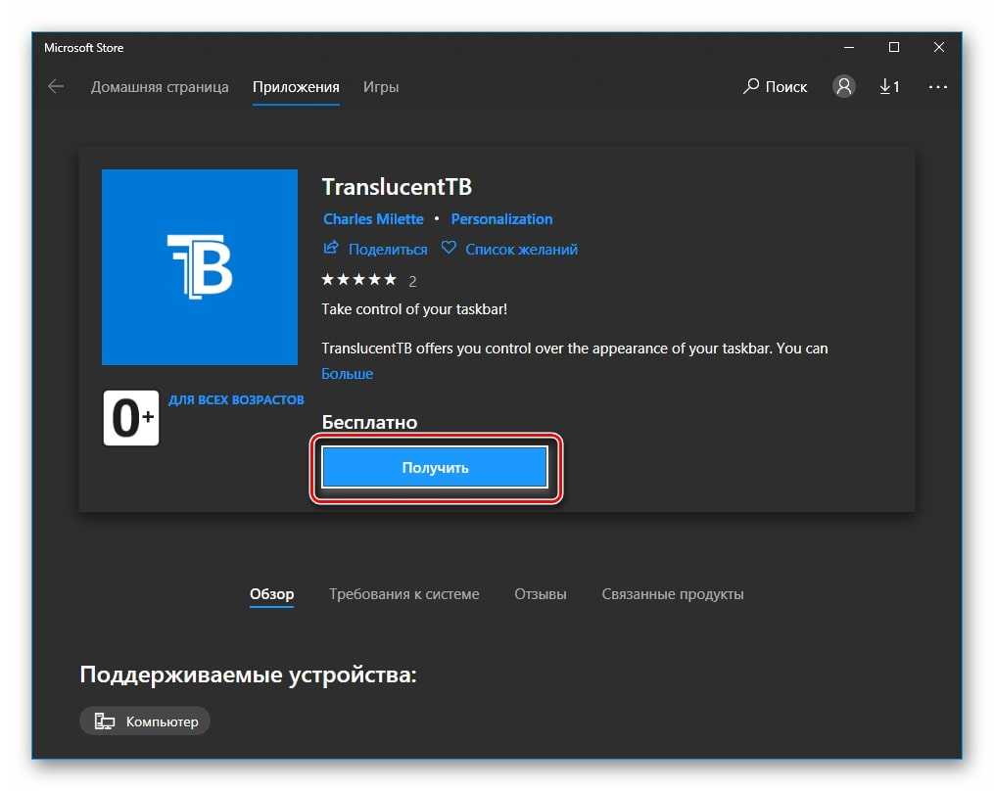The width and height of the screenshot is (994, 791).
Task: Open the Требования к системе section
Action: tap(404, 593)
